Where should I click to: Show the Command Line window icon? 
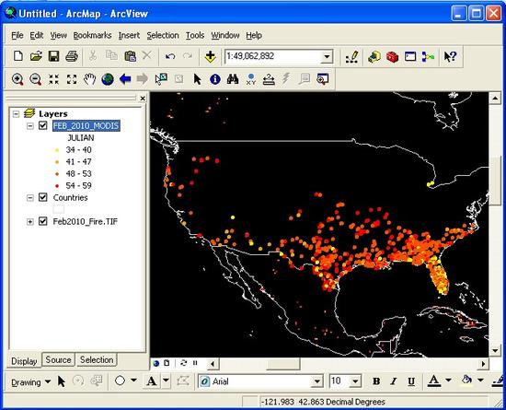[410, 57]
